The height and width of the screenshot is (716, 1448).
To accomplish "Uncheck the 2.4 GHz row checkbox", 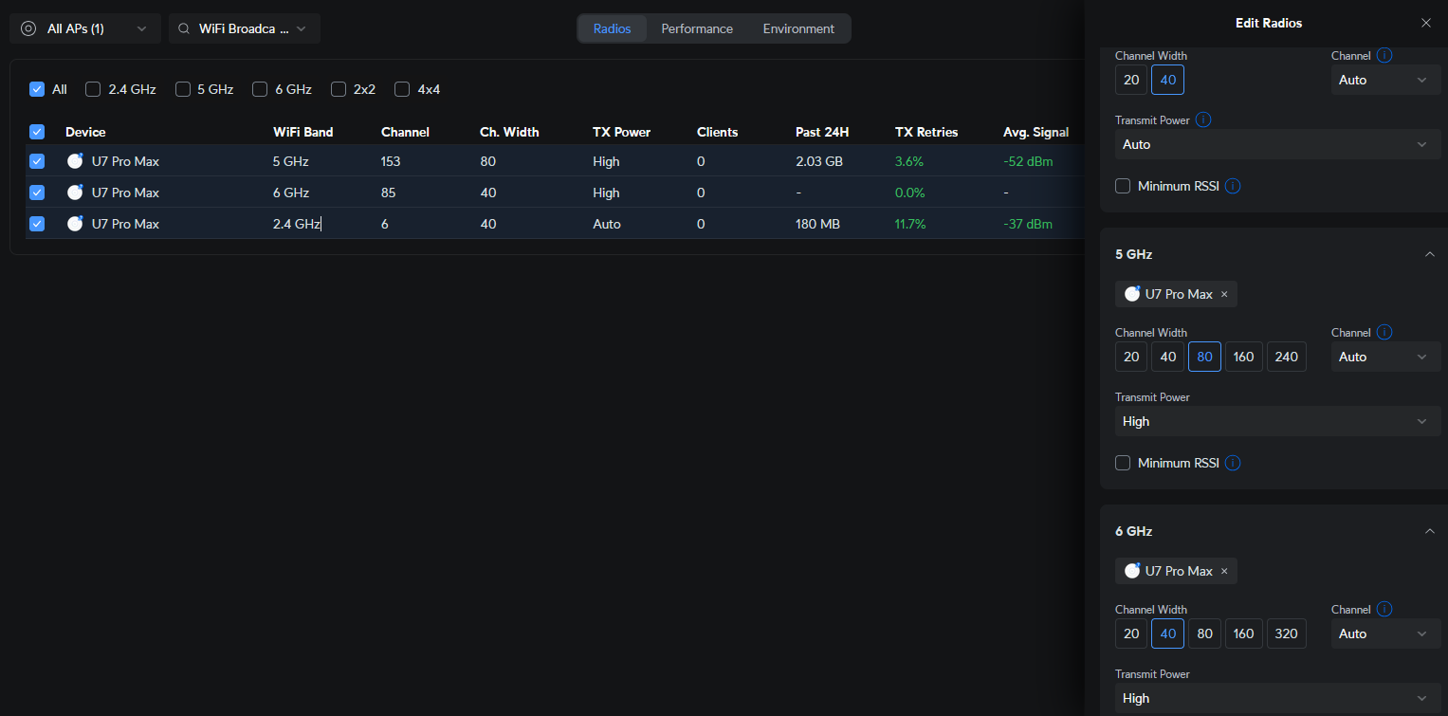I will pos(37,224).
